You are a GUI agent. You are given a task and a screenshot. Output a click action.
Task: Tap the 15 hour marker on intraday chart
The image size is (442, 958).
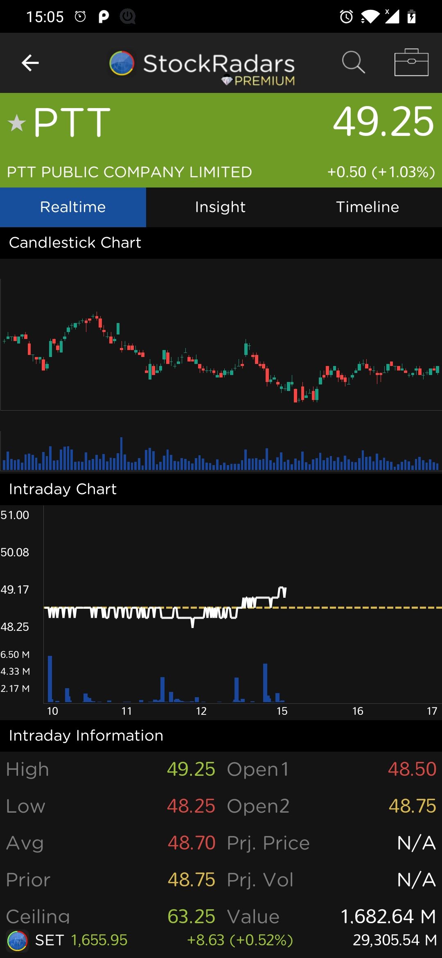[282, 711]
